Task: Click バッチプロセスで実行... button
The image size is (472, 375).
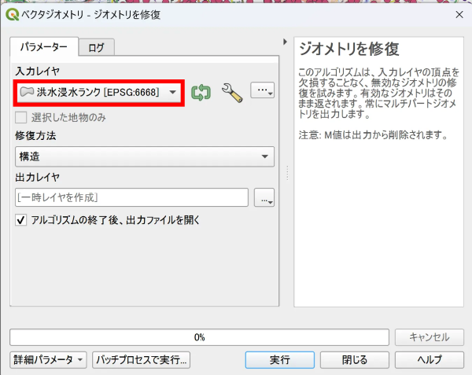Action: pos(141,359)
